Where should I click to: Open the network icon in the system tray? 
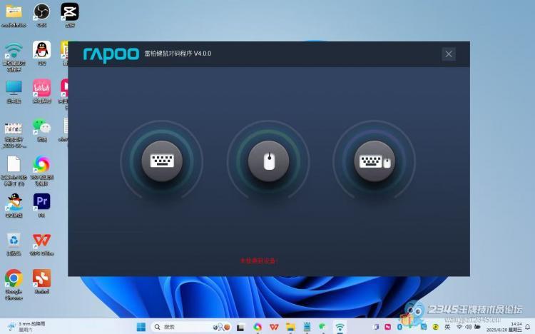click(459, 327)
